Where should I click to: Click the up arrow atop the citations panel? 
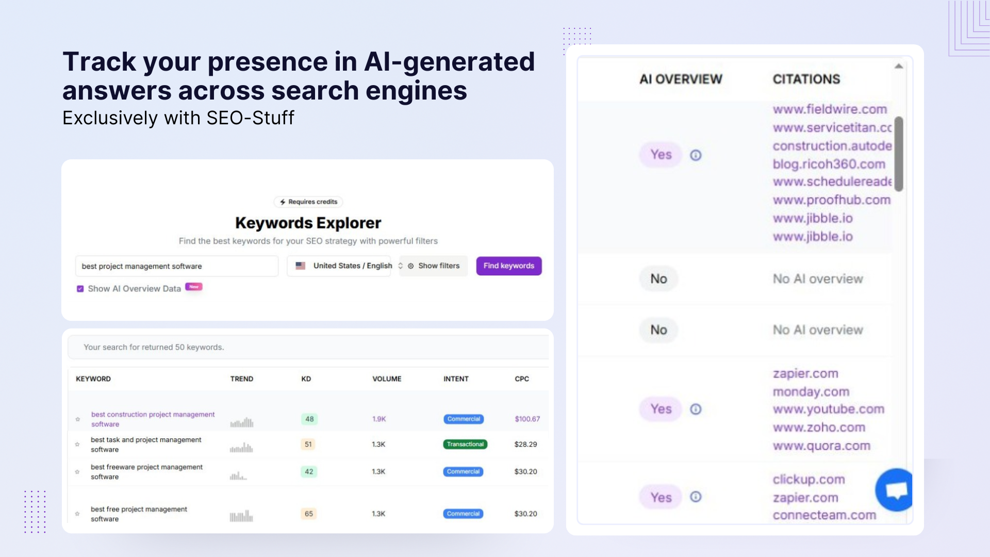pyautogui.click(x=898, y=65)
